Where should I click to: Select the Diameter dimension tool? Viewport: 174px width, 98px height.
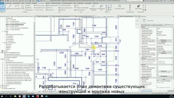point(28,8)
